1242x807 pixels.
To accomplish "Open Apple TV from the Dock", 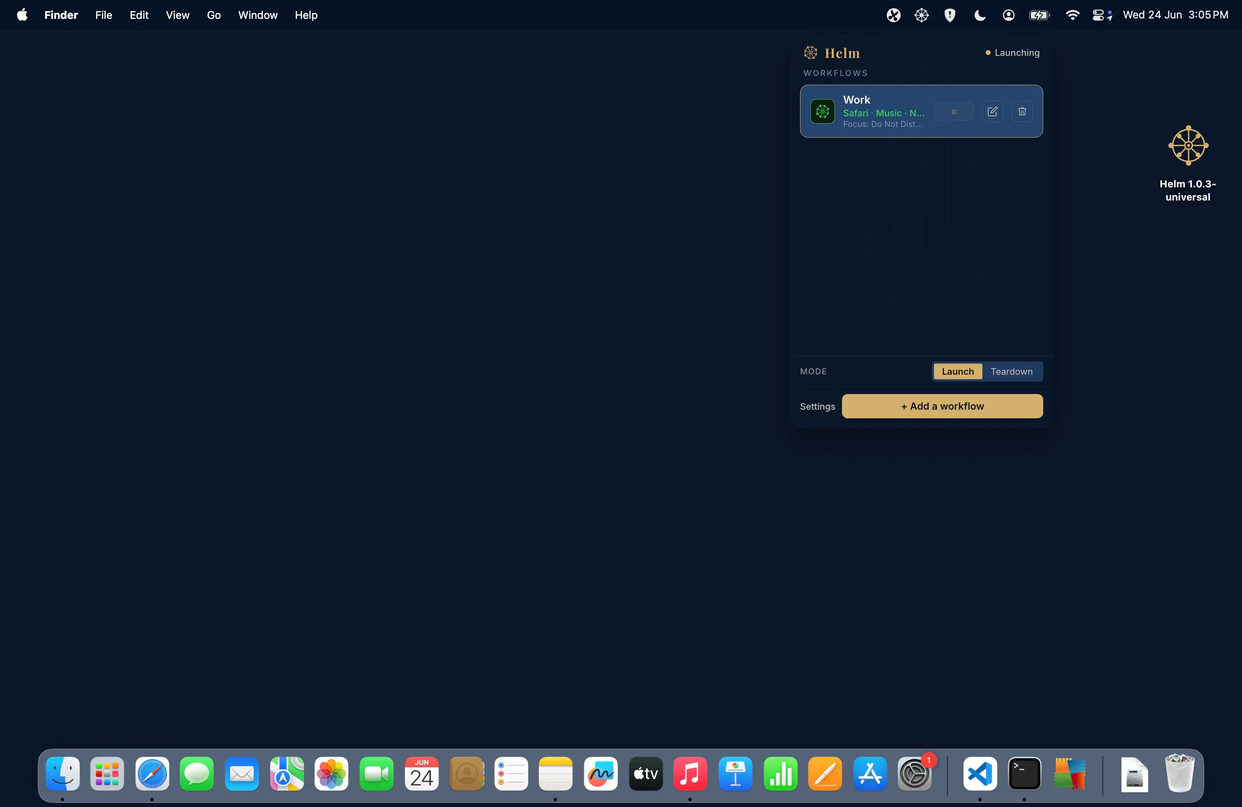I will [x=646, y=773].
